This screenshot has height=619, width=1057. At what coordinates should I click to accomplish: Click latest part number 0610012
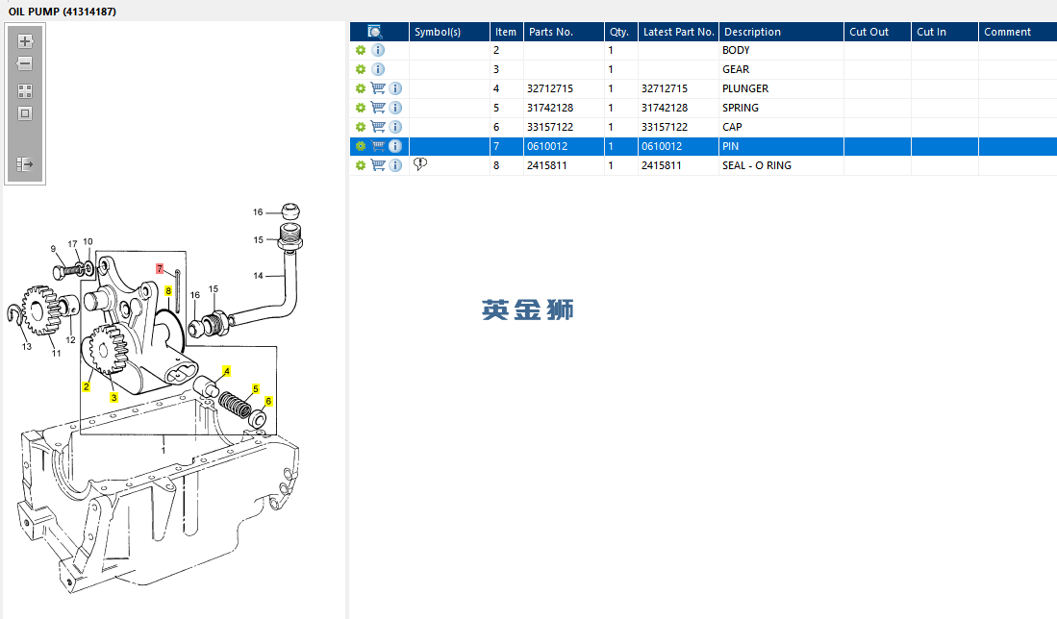[662, 146]
